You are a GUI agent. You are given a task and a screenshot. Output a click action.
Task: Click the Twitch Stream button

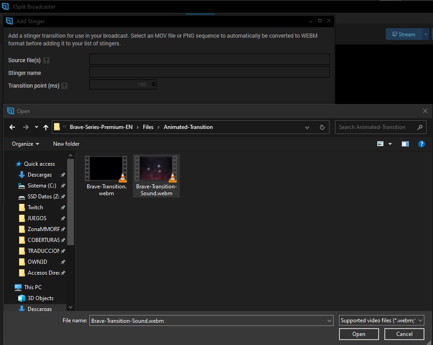(403, 34)
